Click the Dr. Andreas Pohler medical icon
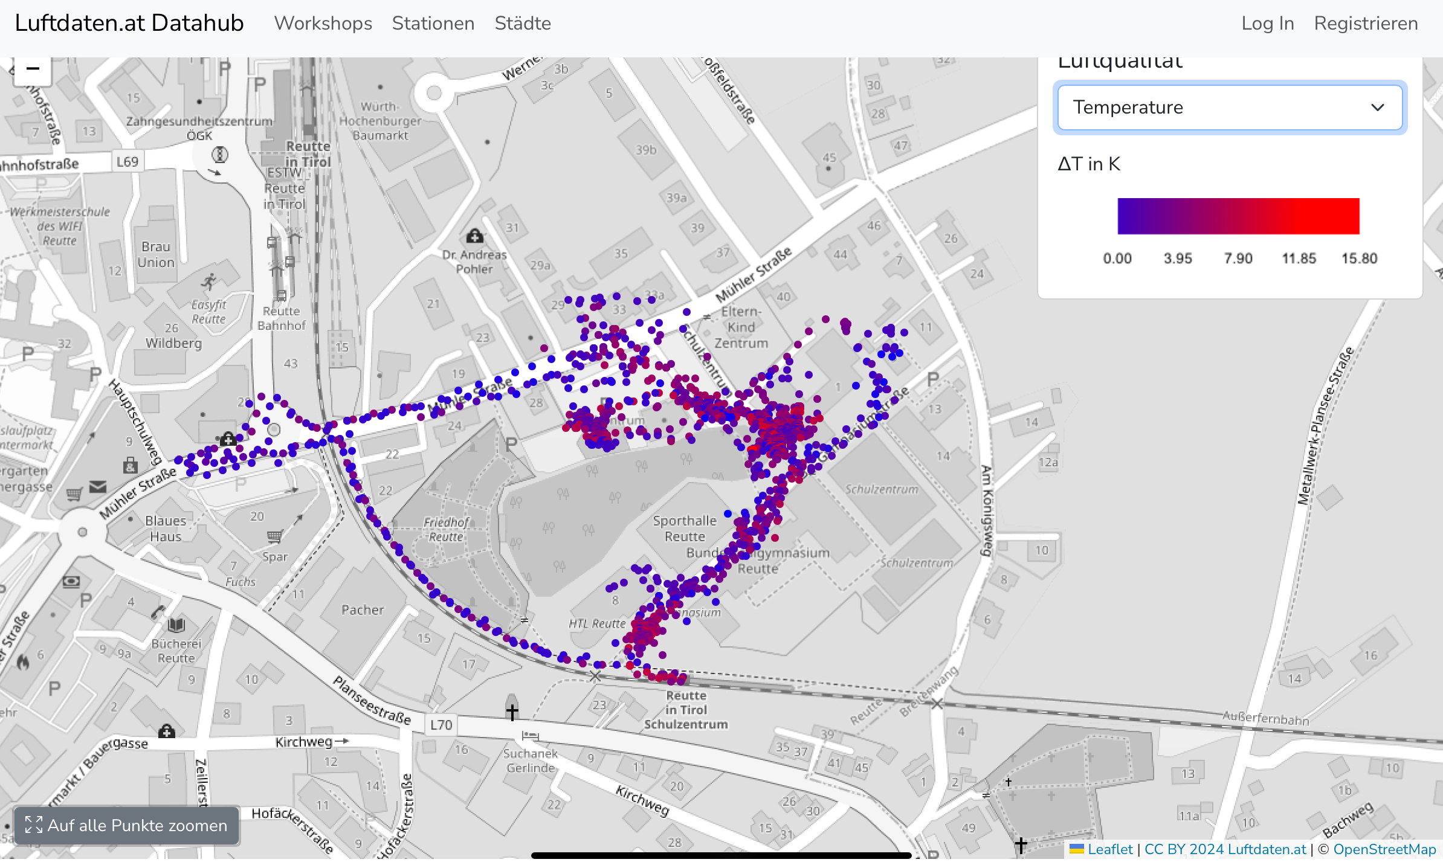The height and width of the screenshot is (868, 1443). point(474,236)
